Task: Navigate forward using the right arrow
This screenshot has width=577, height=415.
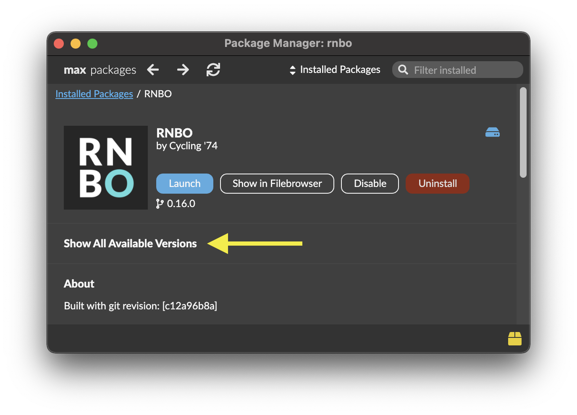Action: tap(183, 70)
